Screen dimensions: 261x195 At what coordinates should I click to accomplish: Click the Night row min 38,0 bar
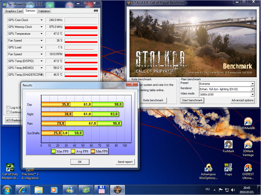pos(57,114)
